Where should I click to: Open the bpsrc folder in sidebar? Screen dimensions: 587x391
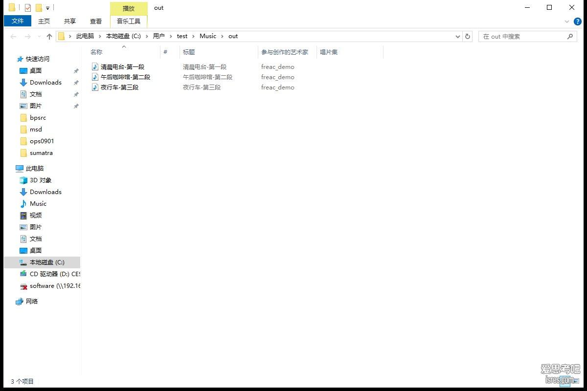click(38, 117)
